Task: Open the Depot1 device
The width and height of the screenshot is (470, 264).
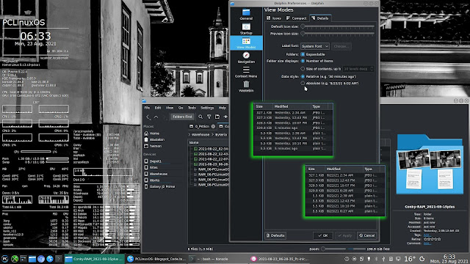Action: pyautogui.click(x=153, y=161)
